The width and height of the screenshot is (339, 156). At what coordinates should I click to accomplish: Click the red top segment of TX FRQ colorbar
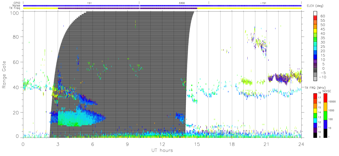315,95
